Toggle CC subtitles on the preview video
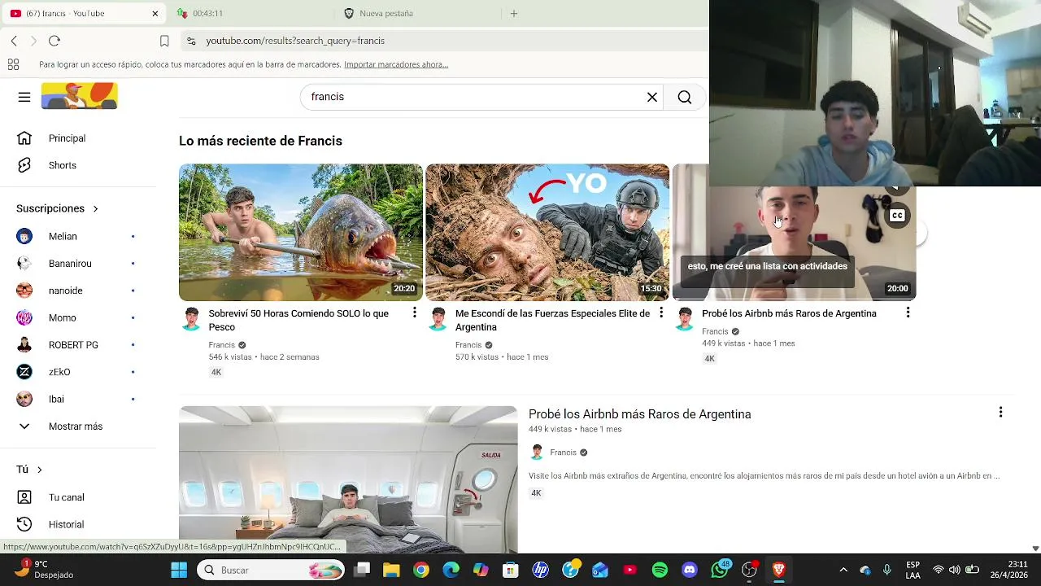The height and width of the screenshot is (586, 1041). [897, 216]
